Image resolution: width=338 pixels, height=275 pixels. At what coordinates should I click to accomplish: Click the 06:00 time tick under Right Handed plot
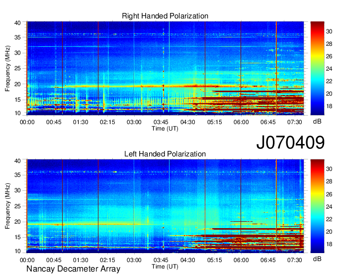click(x=241, y=122)
